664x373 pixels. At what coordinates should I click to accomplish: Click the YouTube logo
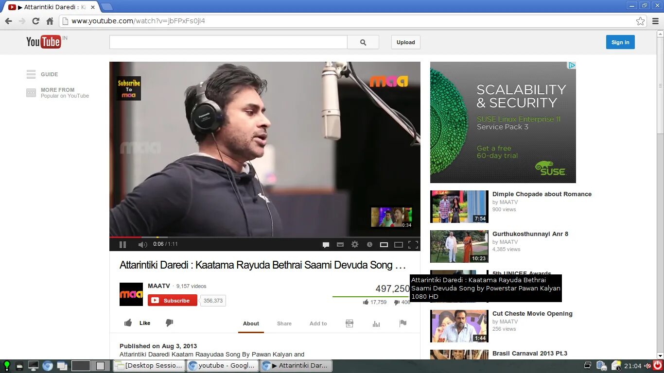44,42
